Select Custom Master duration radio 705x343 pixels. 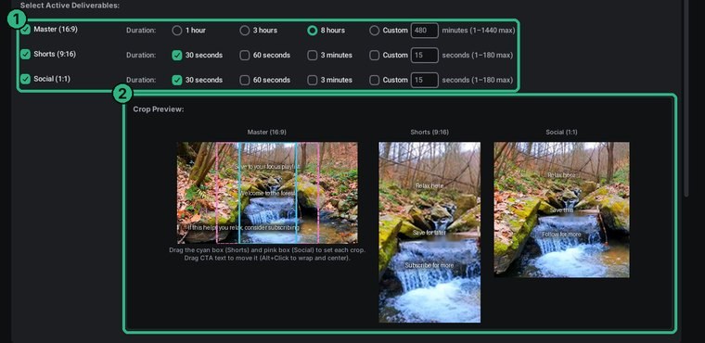[374, 31]
